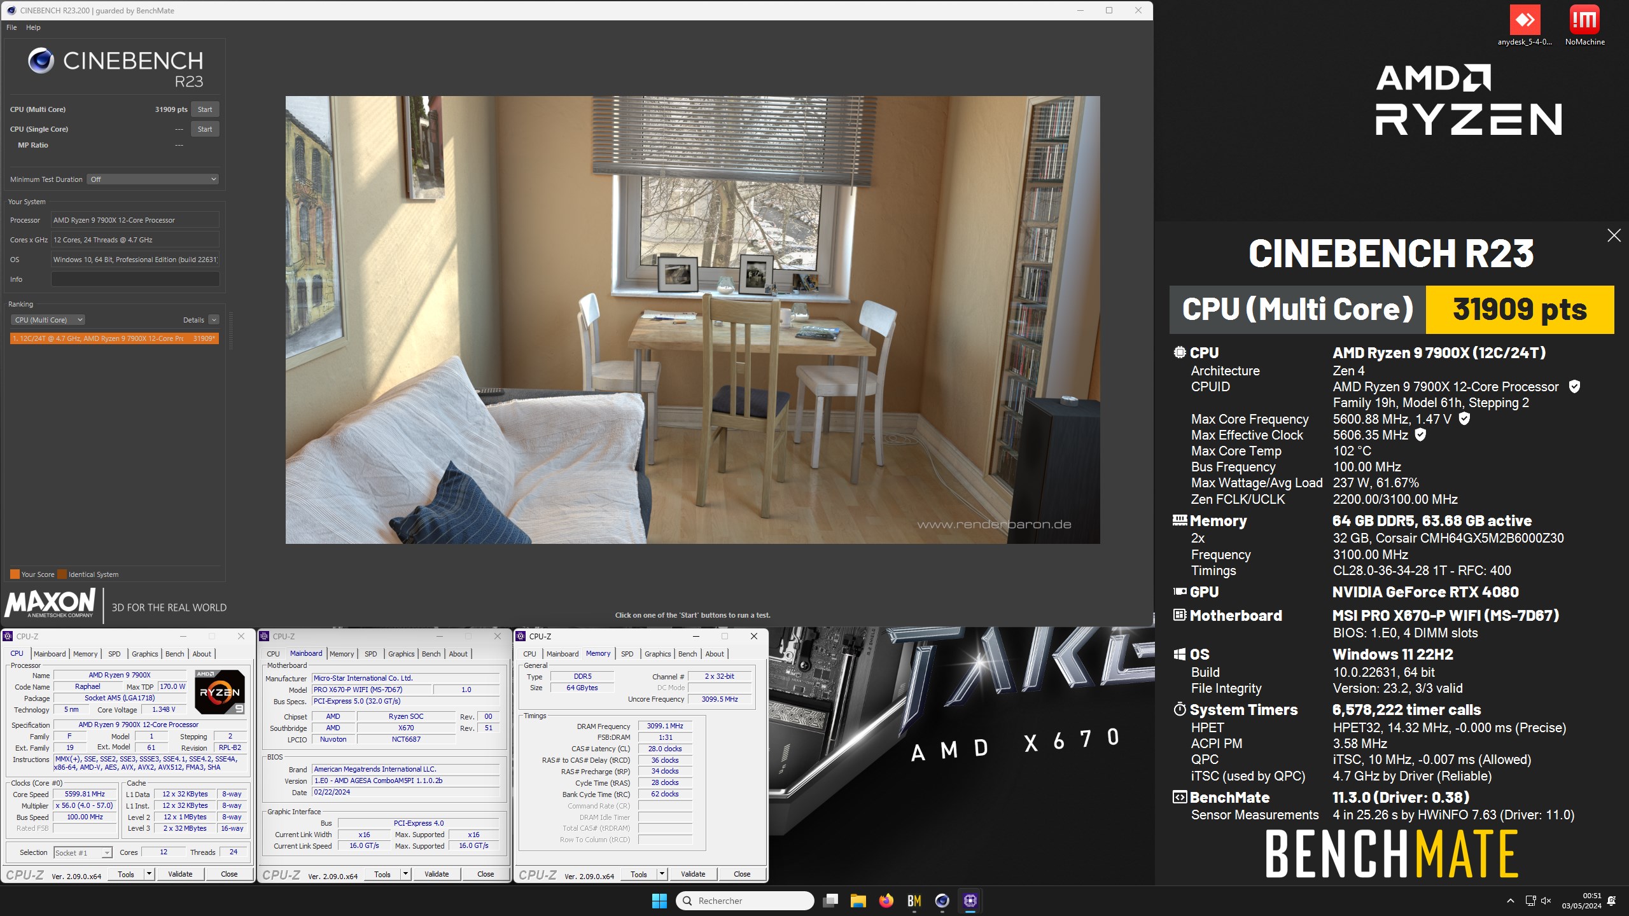1629x916 pixels.
Task: Show hidden system tray icons
Action: click(x=1510, y=901)
